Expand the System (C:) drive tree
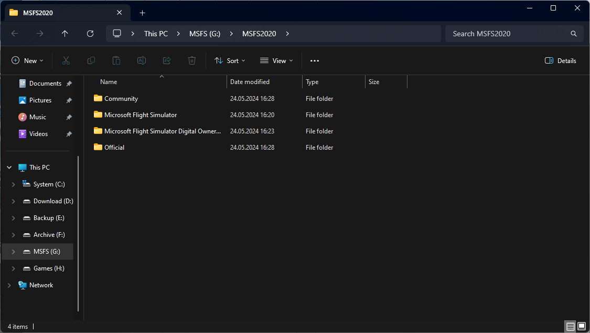Screen dimensions: 590x333 pyautogui.click(x=14, y=184)
